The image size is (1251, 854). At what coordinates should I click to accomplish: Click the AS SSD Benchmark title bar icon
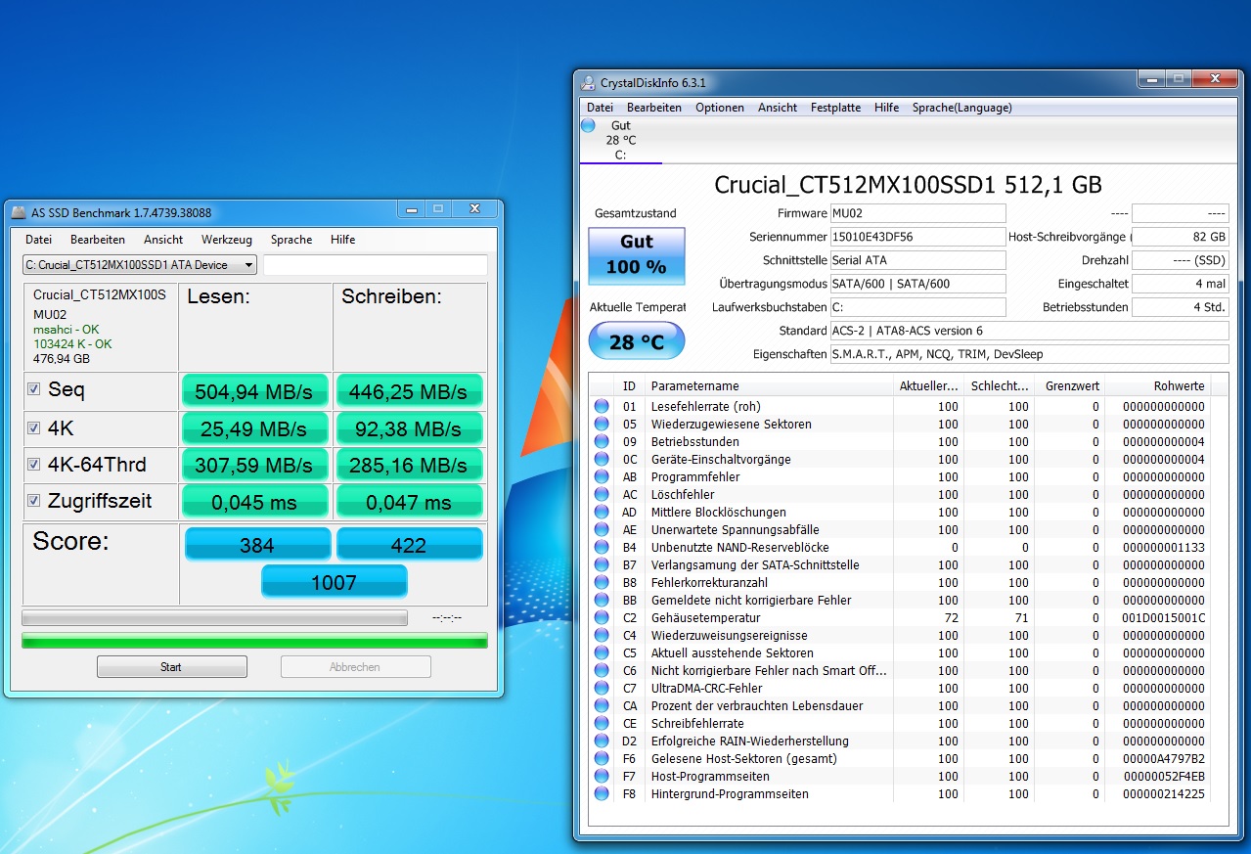pos(19,212)
